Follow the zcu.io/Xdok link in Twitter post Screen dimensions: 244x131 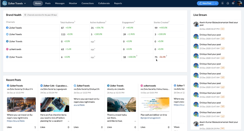79,105
